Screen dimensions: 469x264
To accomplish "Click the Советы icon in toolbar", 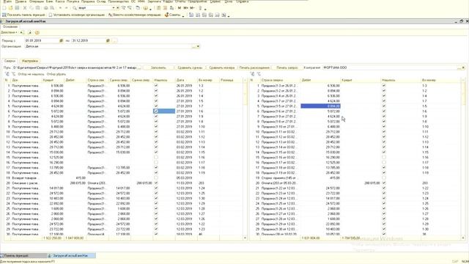I will (166, 15).
